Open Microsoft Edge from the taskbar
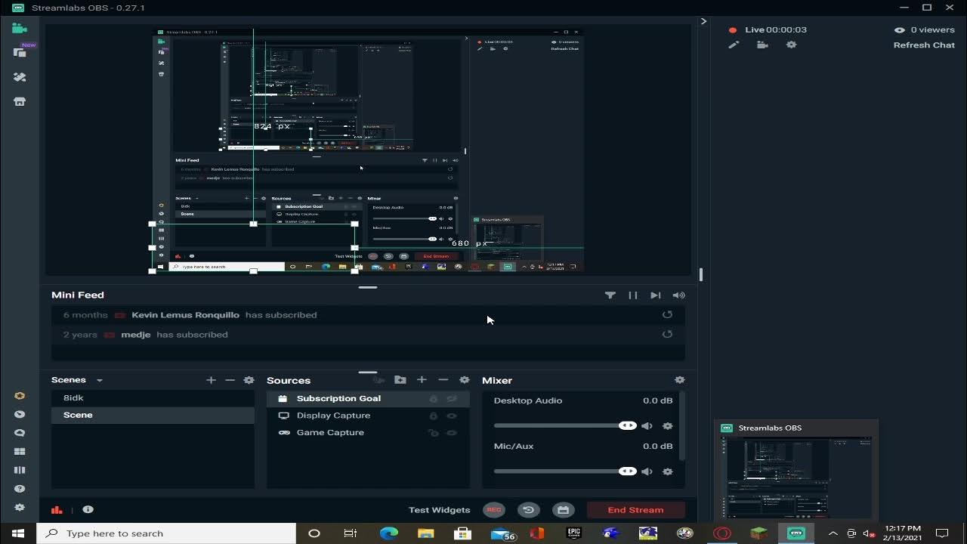The image size is (967, 544). point(388,533)
